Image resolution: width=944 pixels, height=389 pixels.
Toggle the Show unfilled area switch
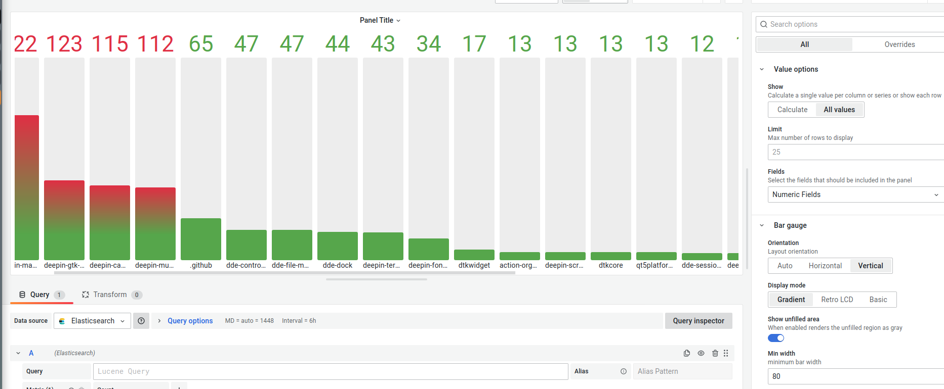coord(776,338)
